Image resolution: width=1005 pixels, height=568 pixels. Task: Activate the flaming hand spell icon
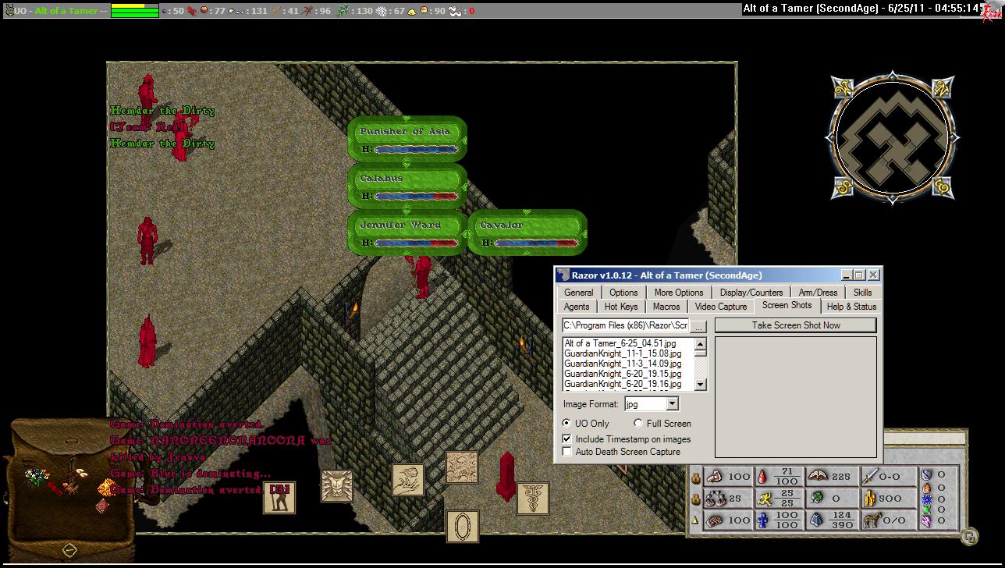407,480
